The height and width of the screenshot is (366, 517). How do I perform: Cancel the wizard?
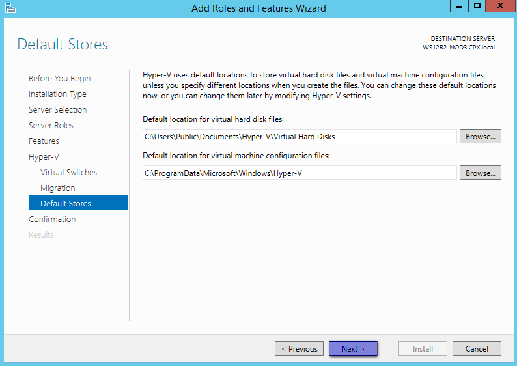(x=477, y=348)
